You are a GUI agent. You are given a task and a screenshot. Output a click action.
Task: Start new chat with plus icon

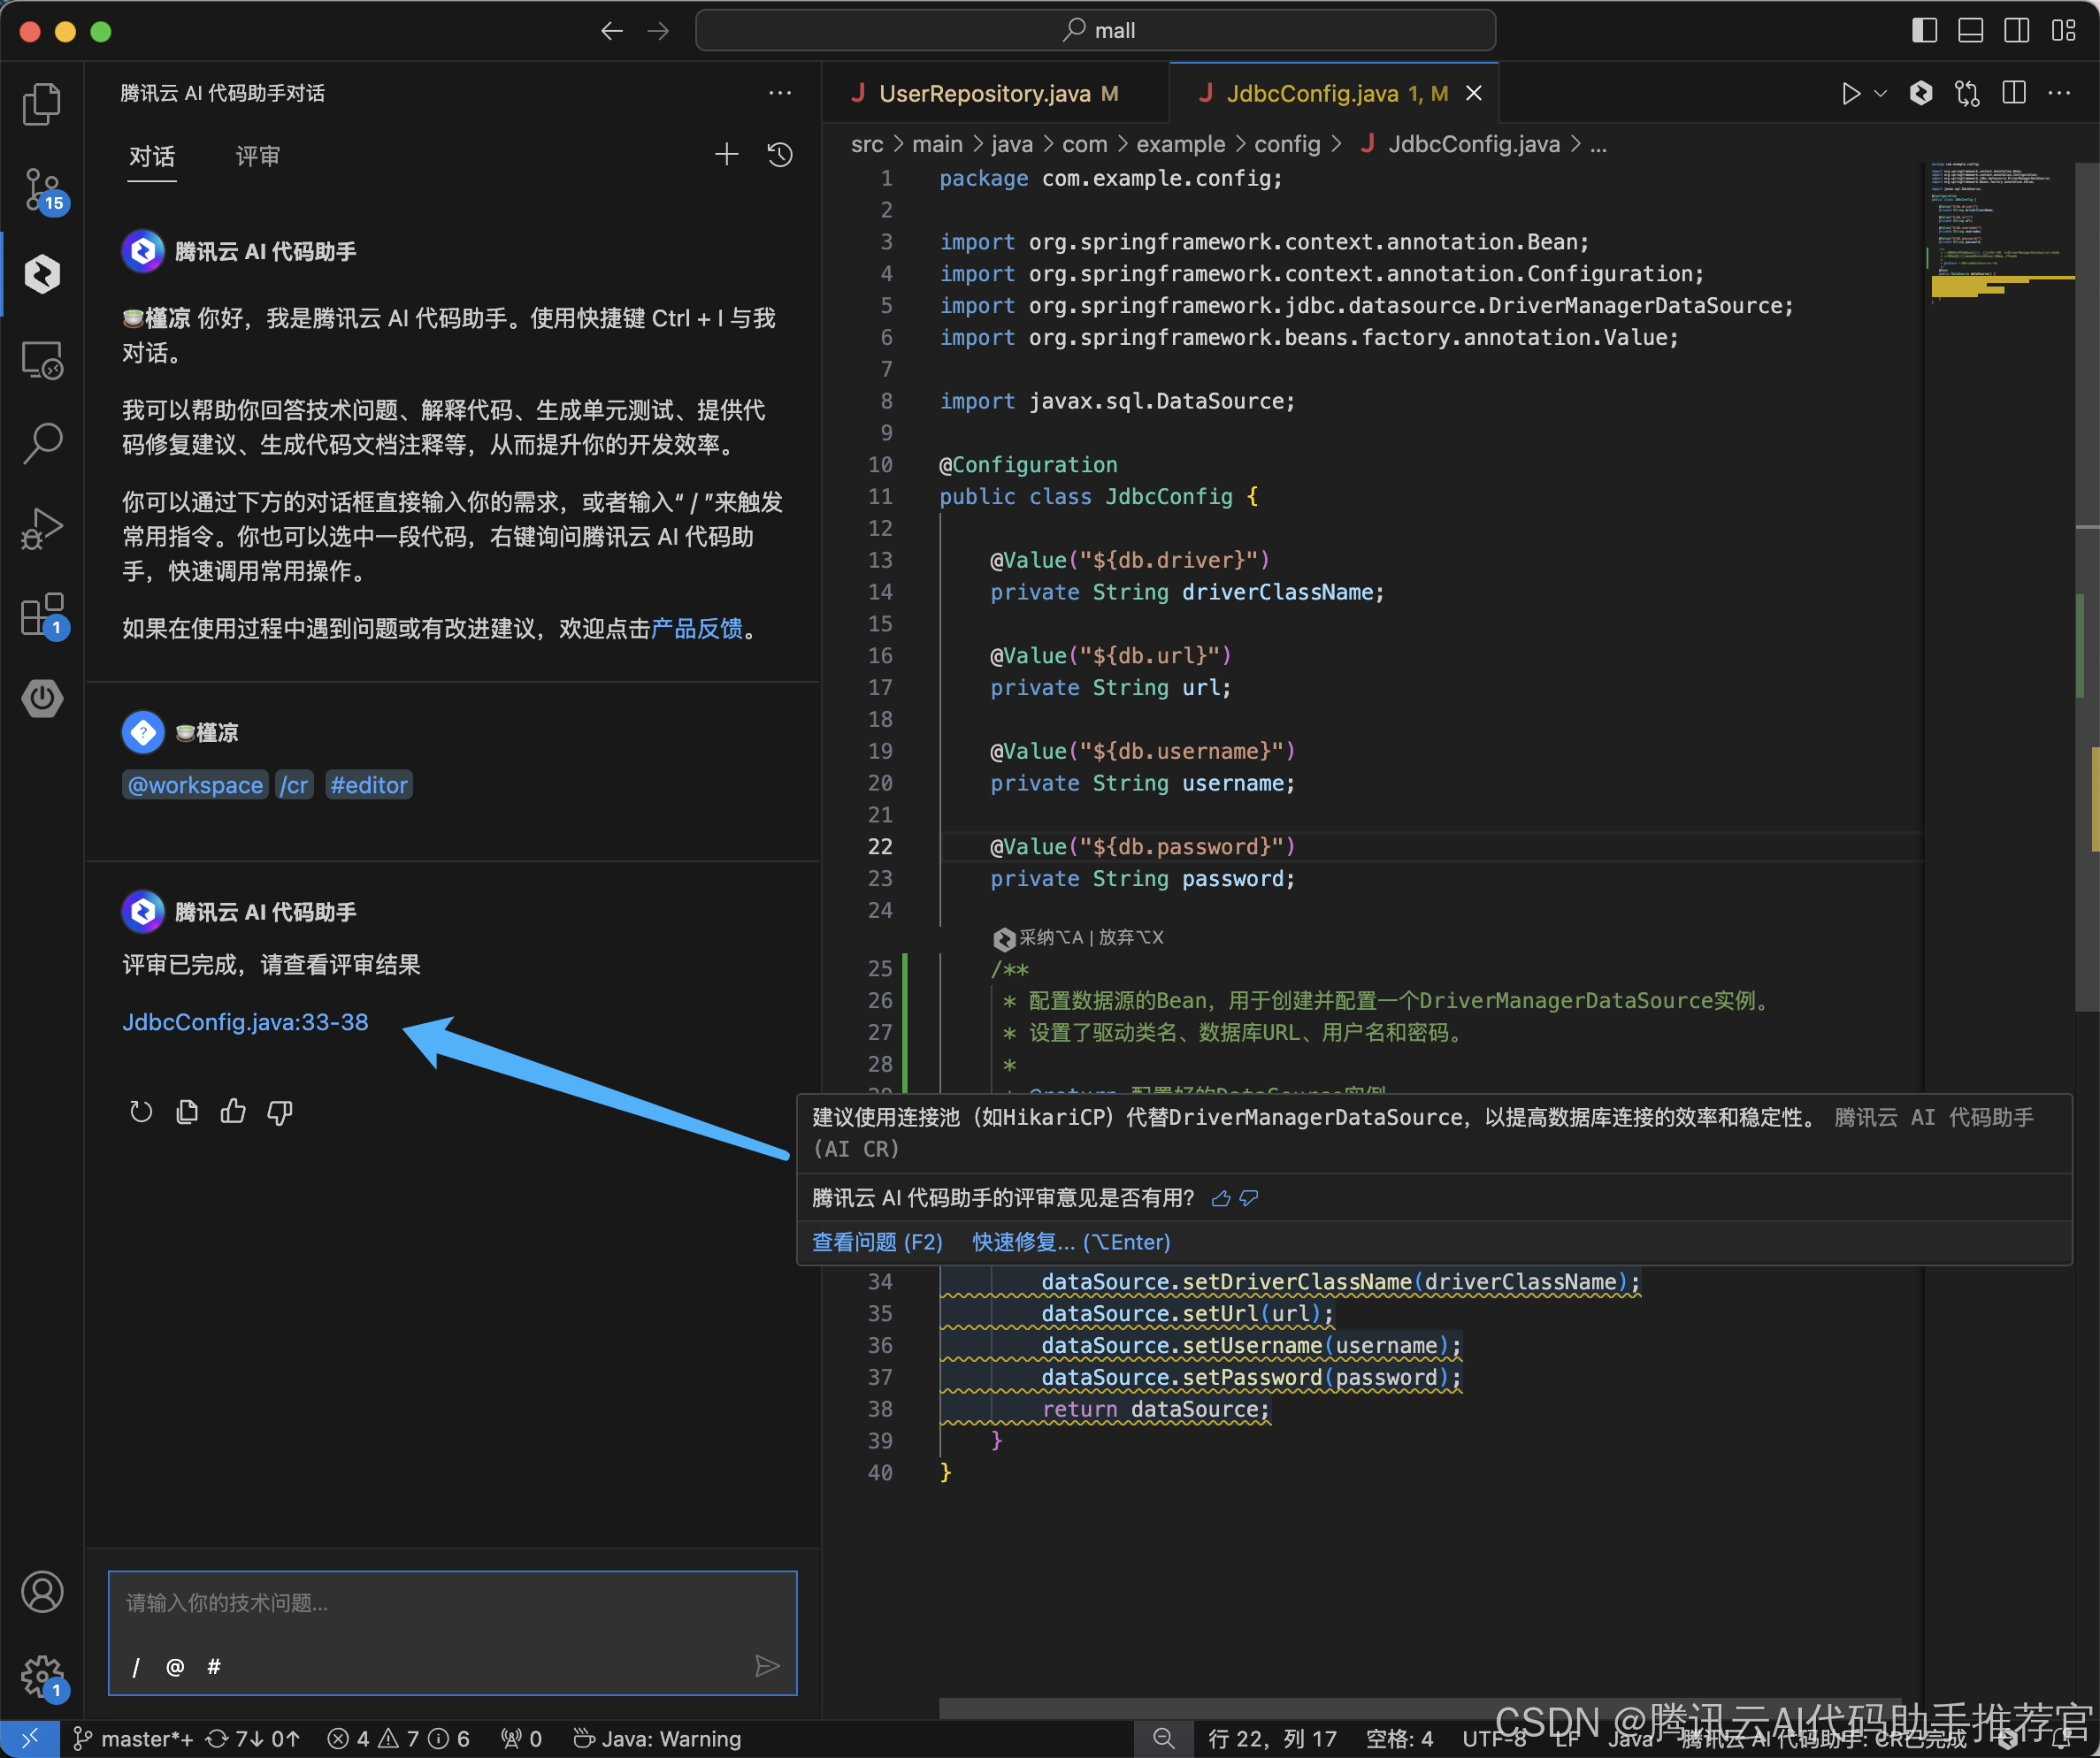(x=727, y=154)
